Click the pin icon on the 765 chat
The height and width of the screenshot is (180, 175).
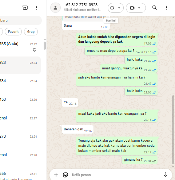tap(35, 50)
